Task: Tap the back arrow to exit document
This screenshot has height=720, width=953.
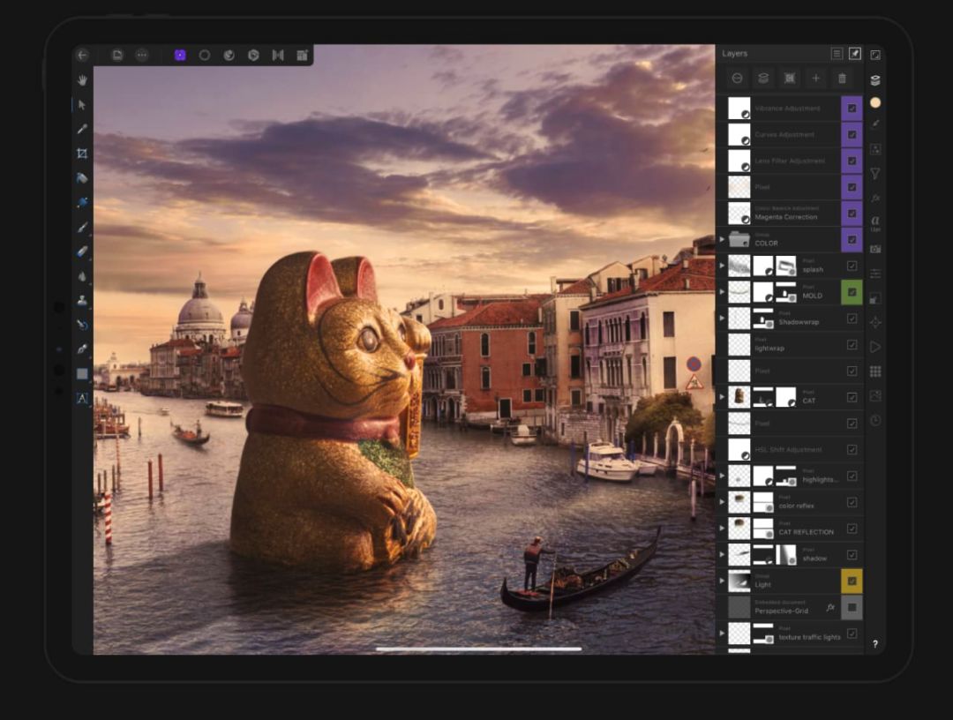Action: coord(82,55)
